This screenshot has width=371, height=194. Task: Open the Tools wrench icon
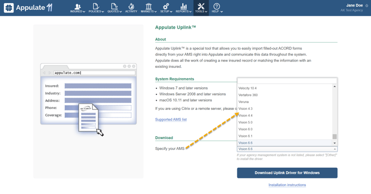point(201,6)
